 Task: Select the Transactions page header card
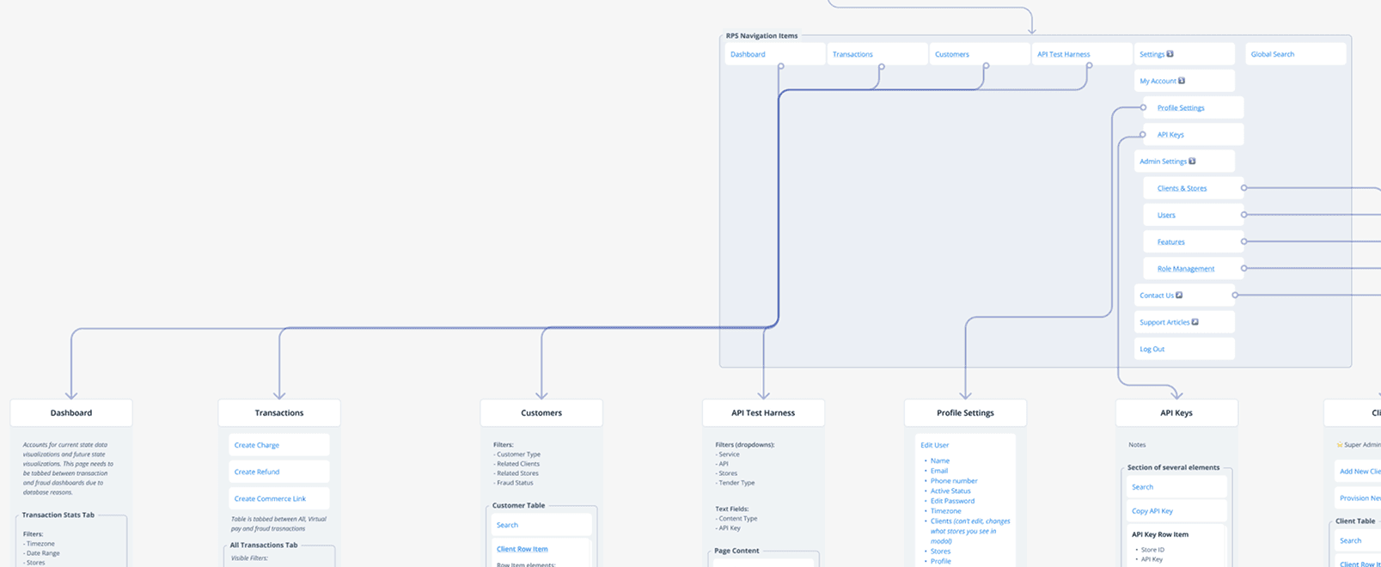(279, 413)
